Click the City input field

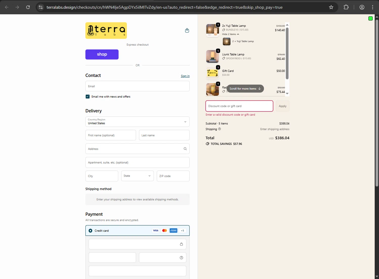coord(102,176)
